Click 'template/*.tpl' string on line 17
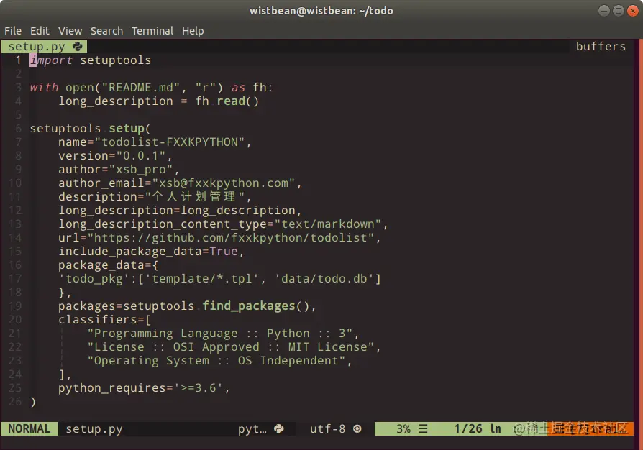 click(202, 279)
